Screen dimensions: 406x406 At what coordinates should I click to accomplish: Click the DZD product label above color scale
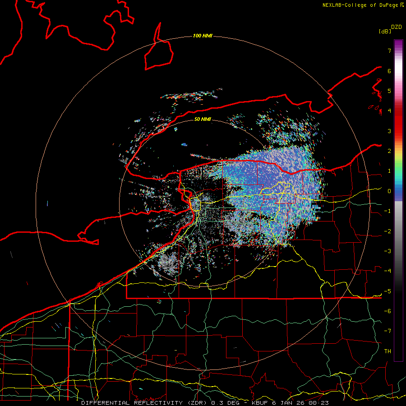tap(397, 27)
